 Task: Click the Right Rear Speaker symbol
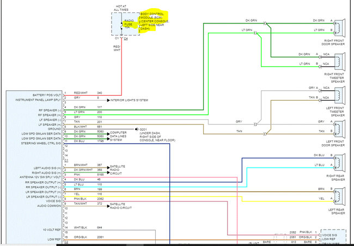340,163
